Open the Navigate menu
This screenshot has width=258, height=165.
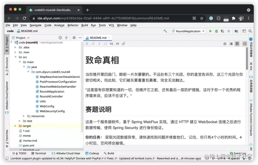[x=35, y=25]
